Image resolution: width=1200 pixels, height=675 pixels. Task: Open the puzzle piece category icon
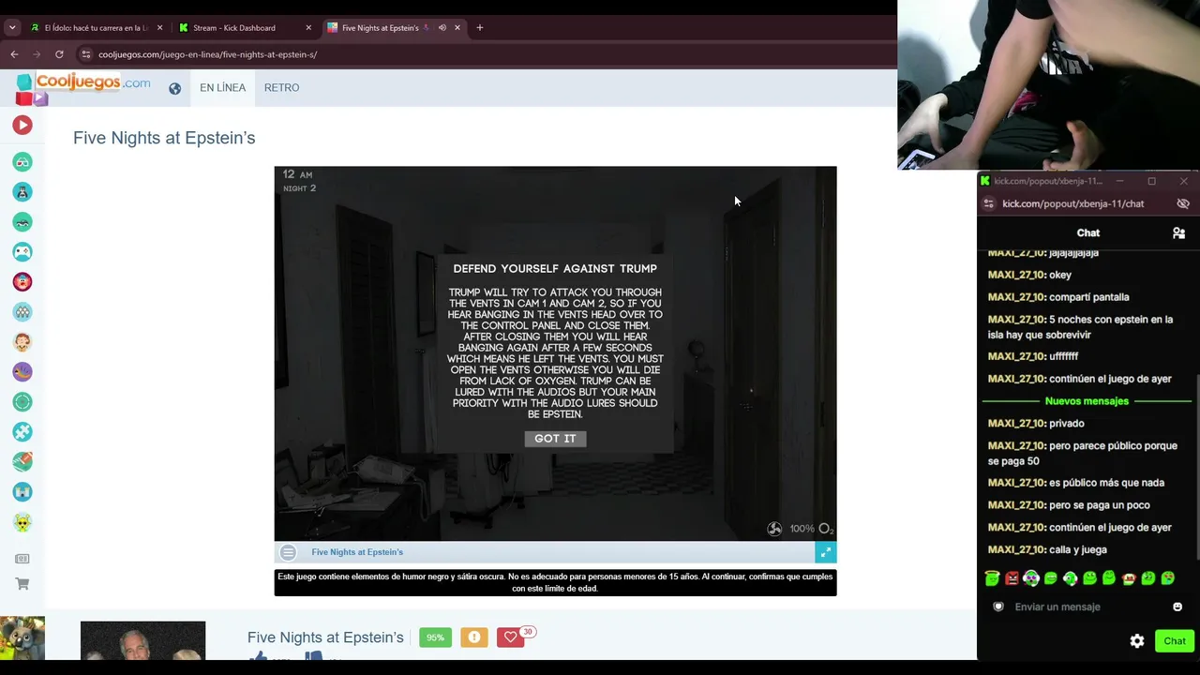coord(22,432)
